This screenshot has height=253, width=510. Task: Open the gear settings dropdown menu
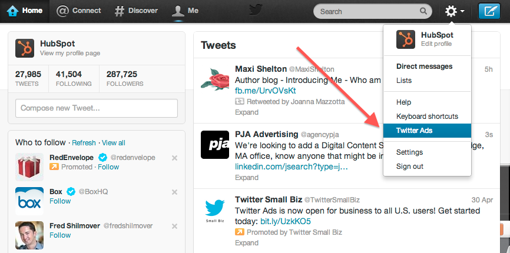click(x=455, y=11)
